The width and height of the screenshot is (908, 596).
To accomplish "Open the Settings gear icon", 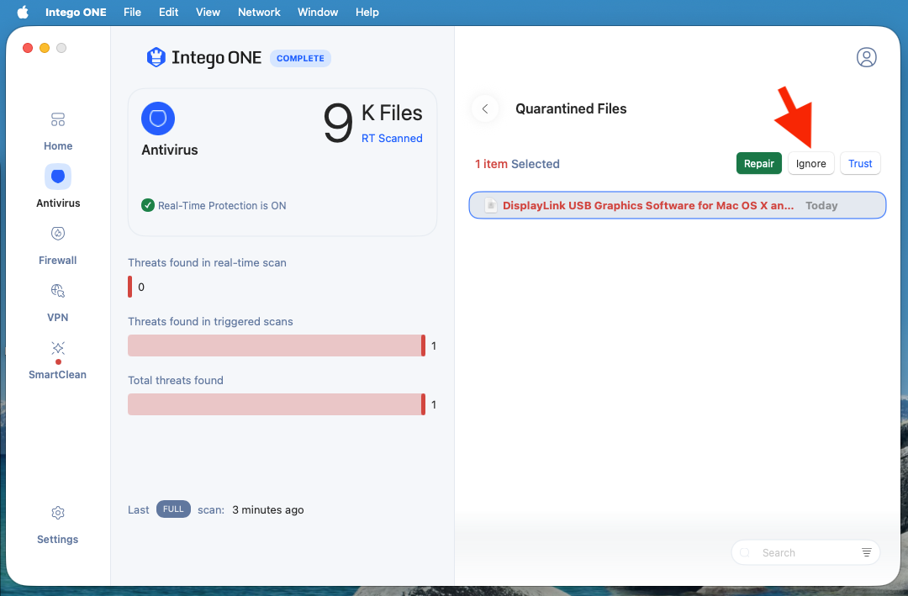I will point(58,513).
